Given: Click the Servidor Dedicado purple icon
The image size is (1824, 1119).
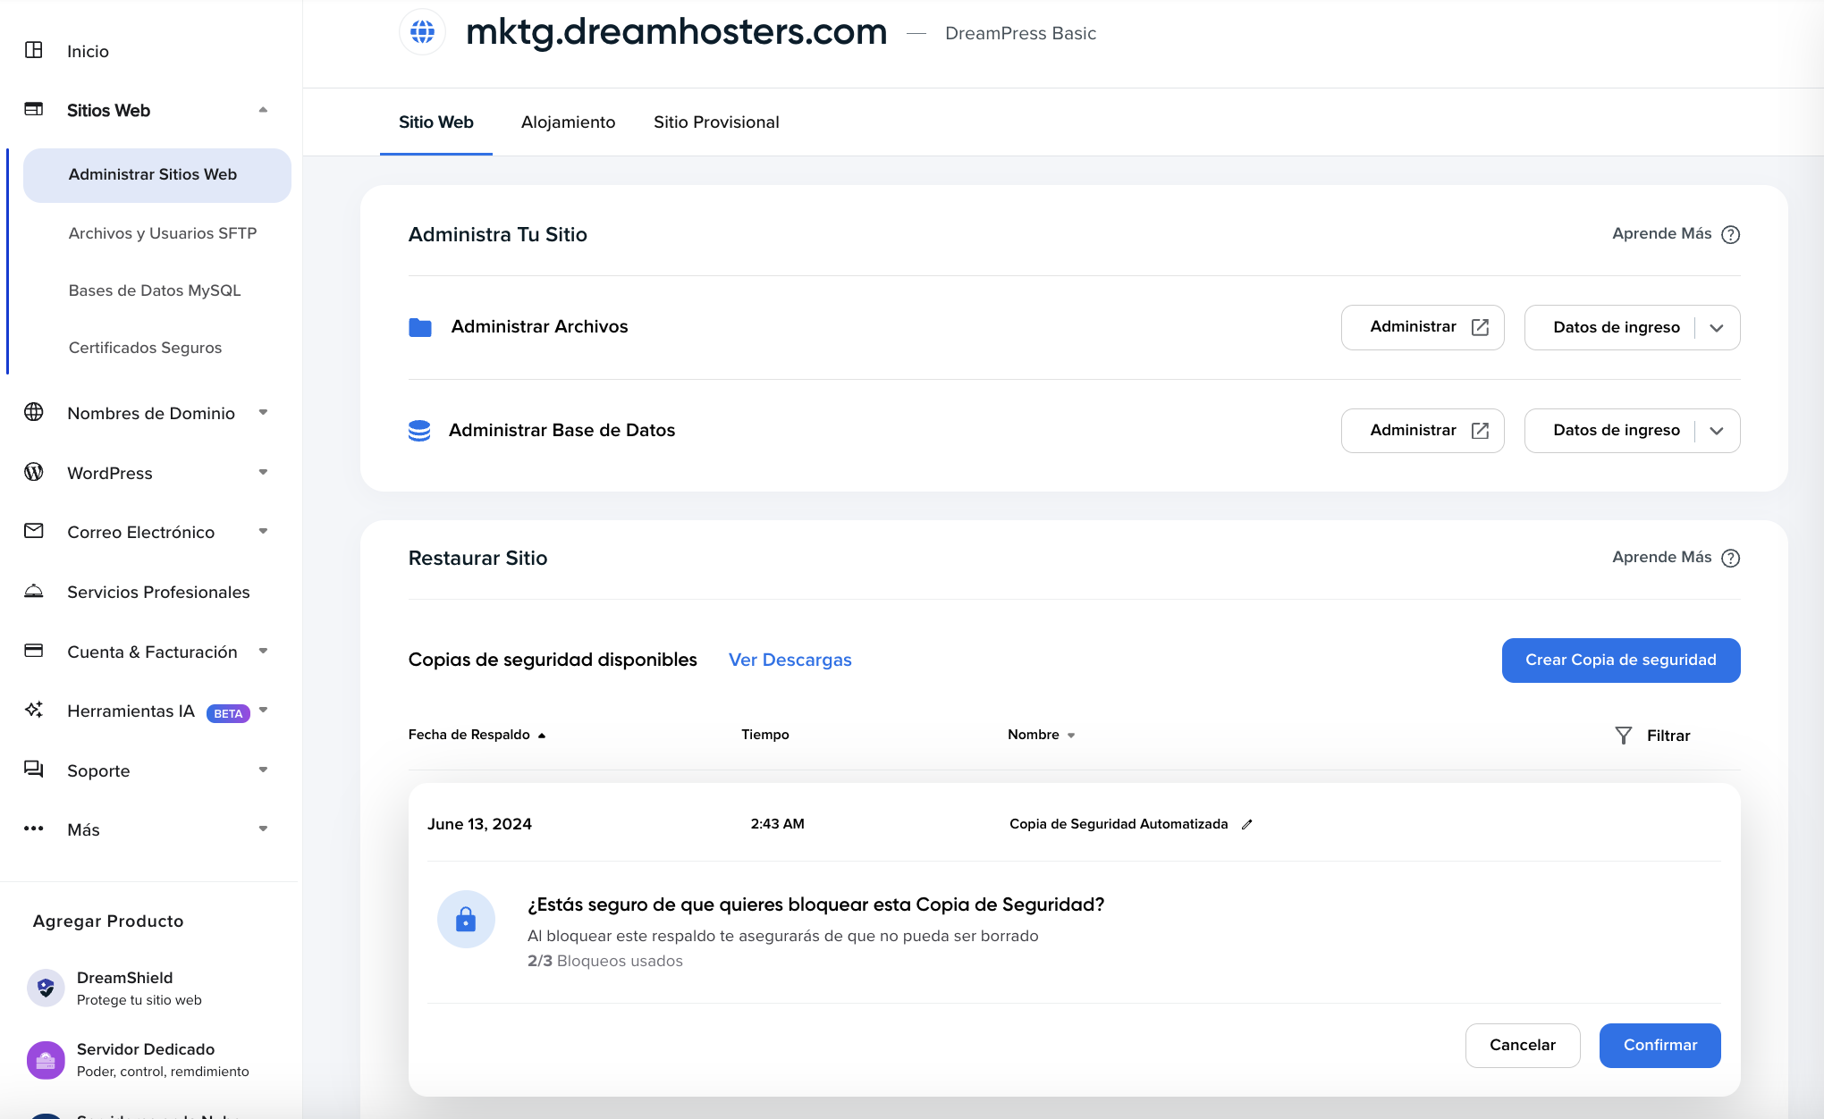Looking at the screenshot, I should click(x=46, y=1060).
